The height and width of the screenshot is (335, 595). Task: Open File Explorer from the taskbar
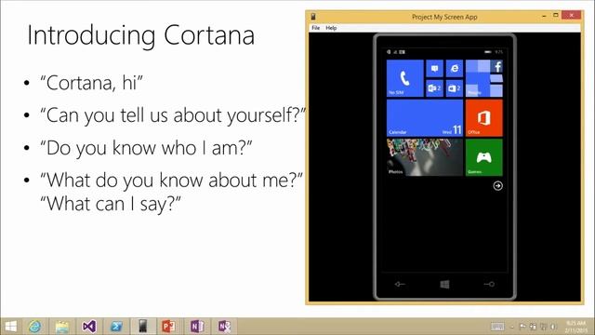(62, 327)
